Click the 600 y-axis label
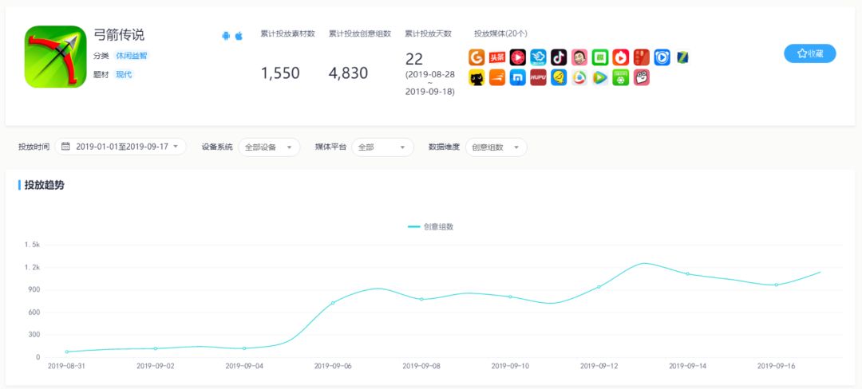This screenshot has width=862, height=389. pyautogui.click(x=34, y=312)
